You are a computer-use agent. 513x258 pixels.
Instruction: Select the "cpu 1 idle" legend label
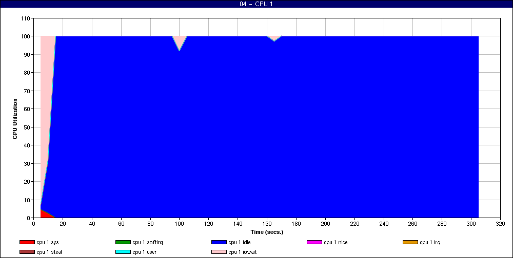240,242
